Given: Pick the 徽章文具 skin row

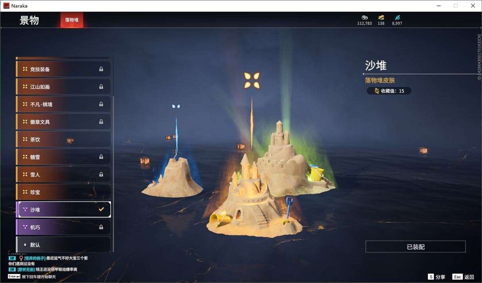Looking at the screenshot, I should [63, 122].
